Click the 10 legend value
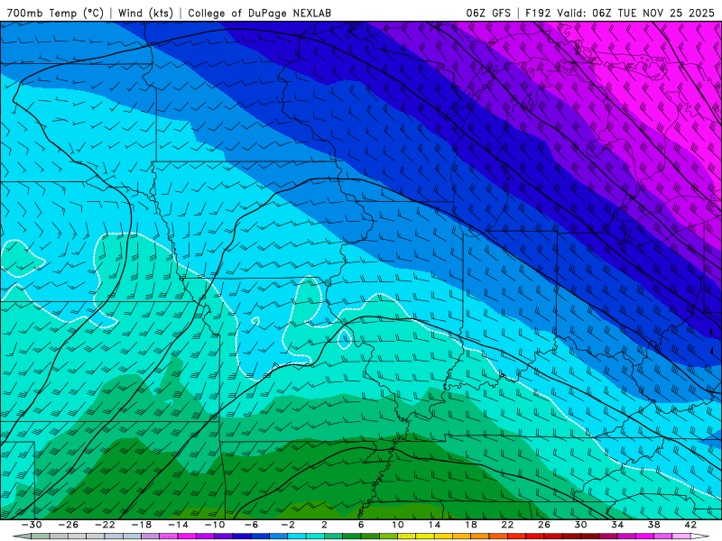Screen dimensions: 722x541 point(398,525)
